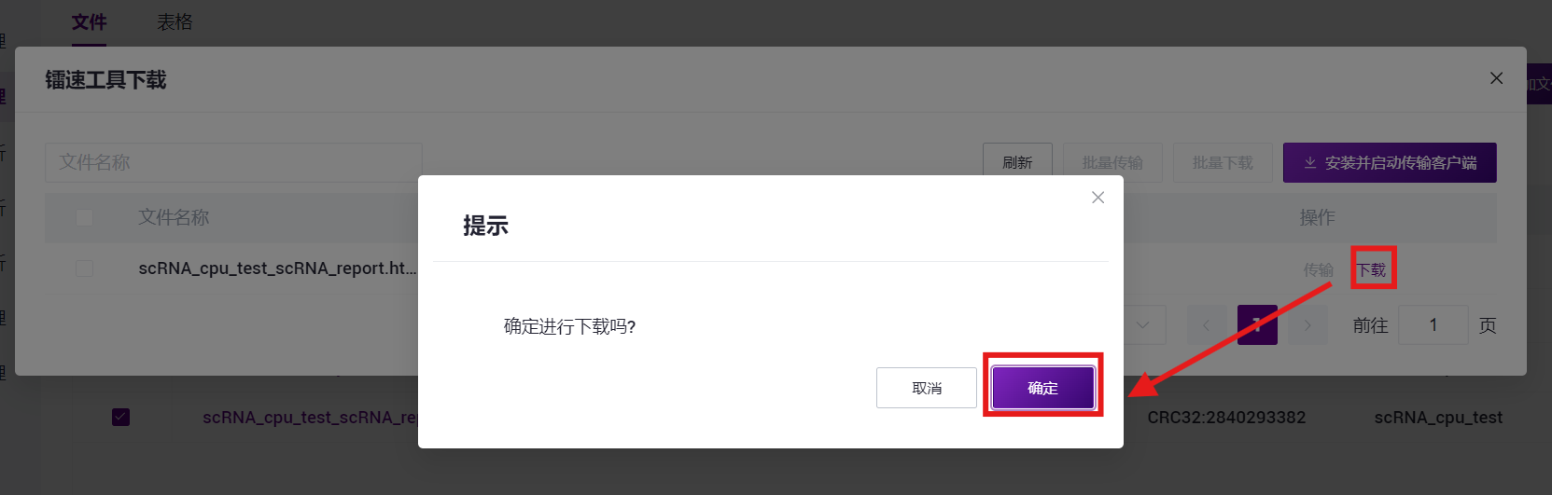Close the 镭速工具下载 panel X icon

(1496, 78)
